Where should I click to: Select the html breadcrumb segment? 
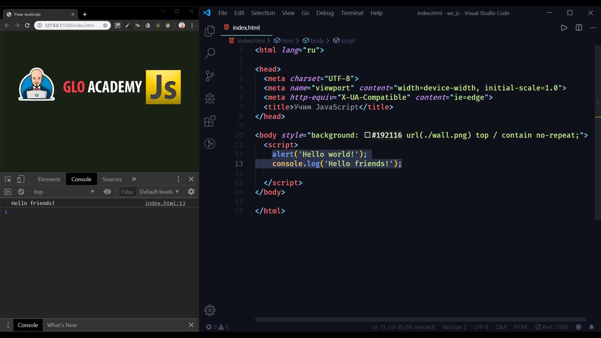(284, 41)
